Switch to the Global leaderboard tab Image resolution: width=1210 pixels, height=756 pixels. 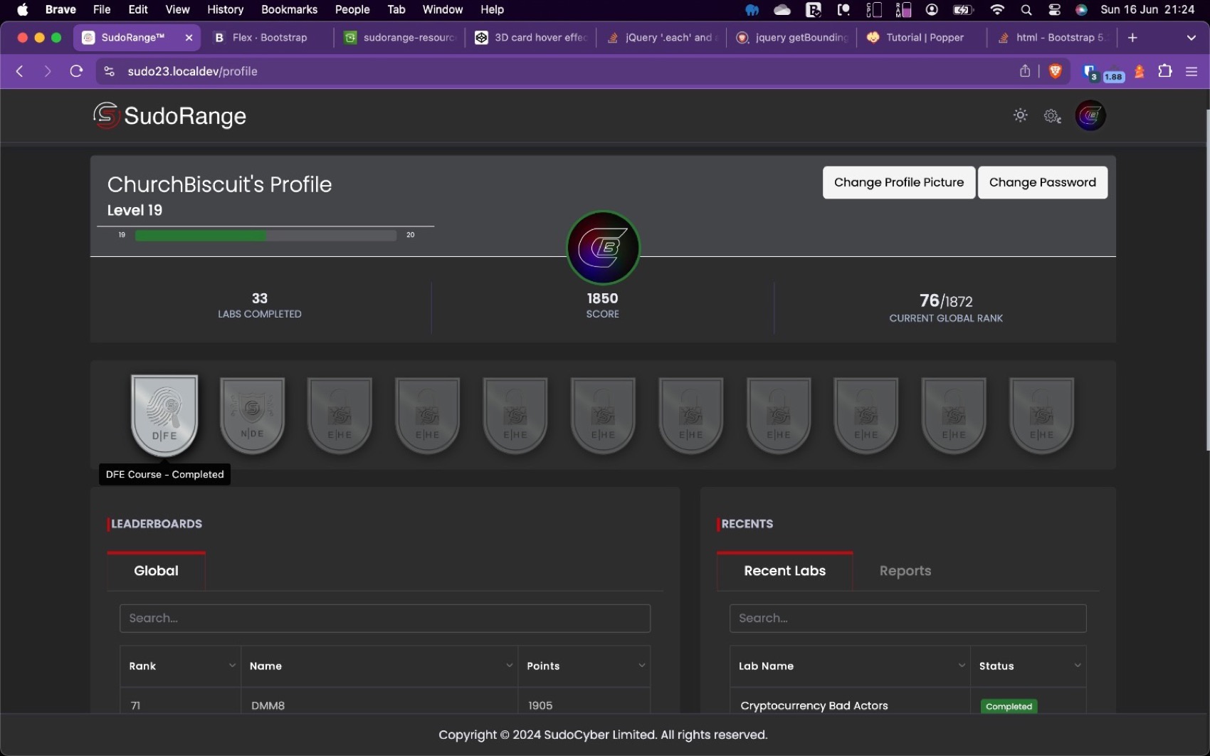(x=156, y=571)
